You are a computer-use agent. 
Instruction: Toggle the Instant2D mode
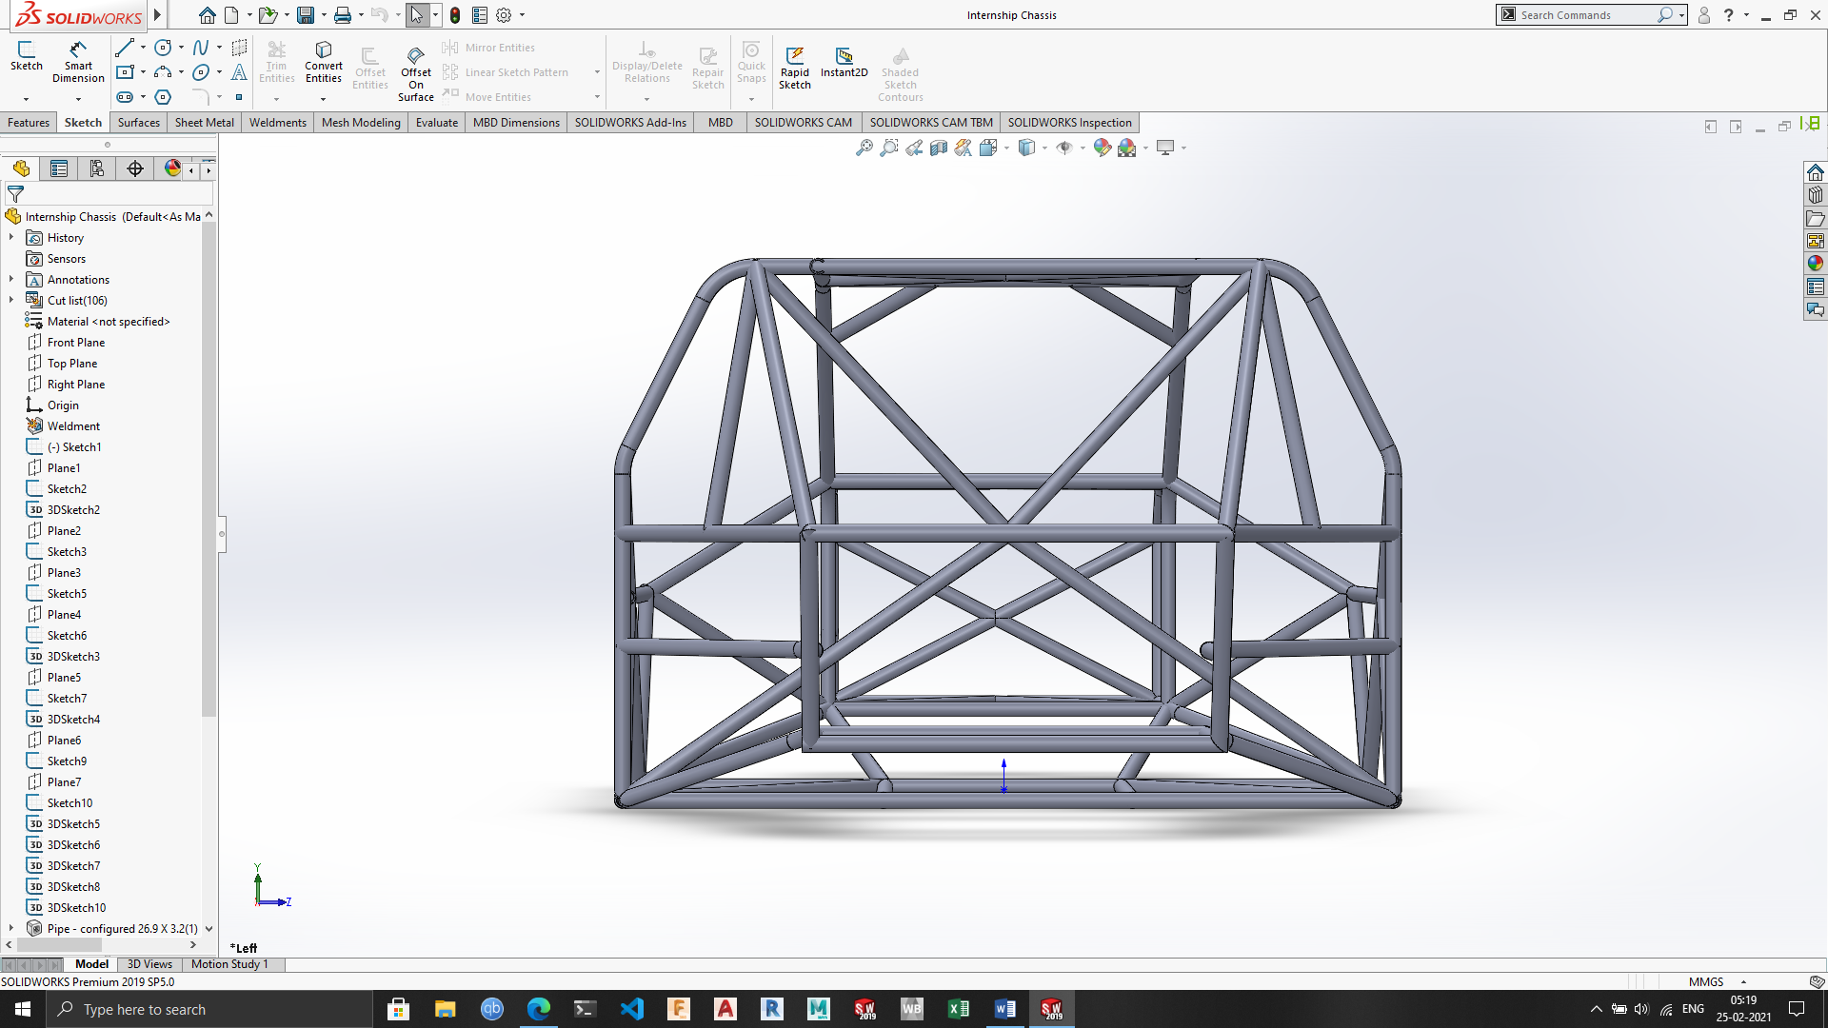(844, 61)
